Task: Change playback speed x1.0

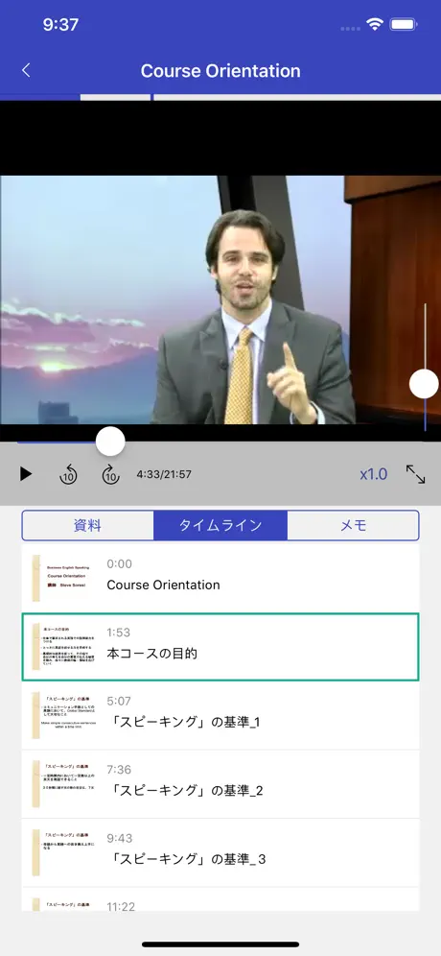Action: click(x=373, y=474)
